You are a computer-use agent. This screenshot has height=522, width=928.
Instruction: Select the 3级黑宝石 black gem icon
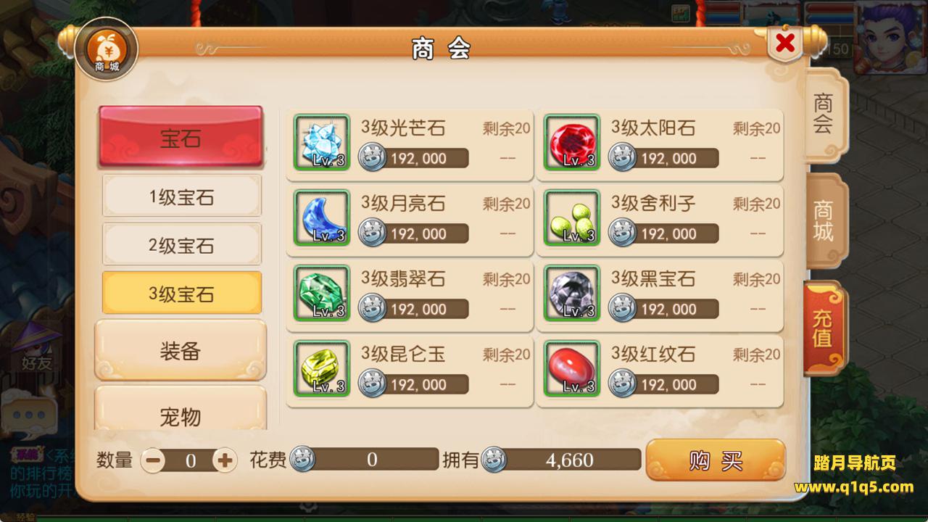click(572, 293)
